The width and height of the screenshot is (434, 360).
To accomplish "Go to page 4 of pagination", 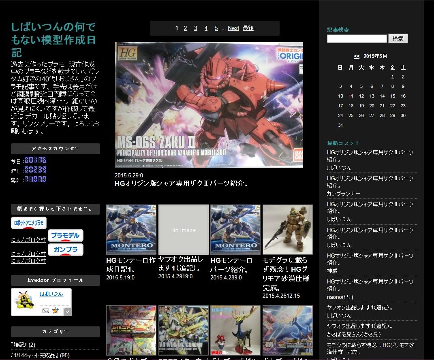I will point(206,28).
